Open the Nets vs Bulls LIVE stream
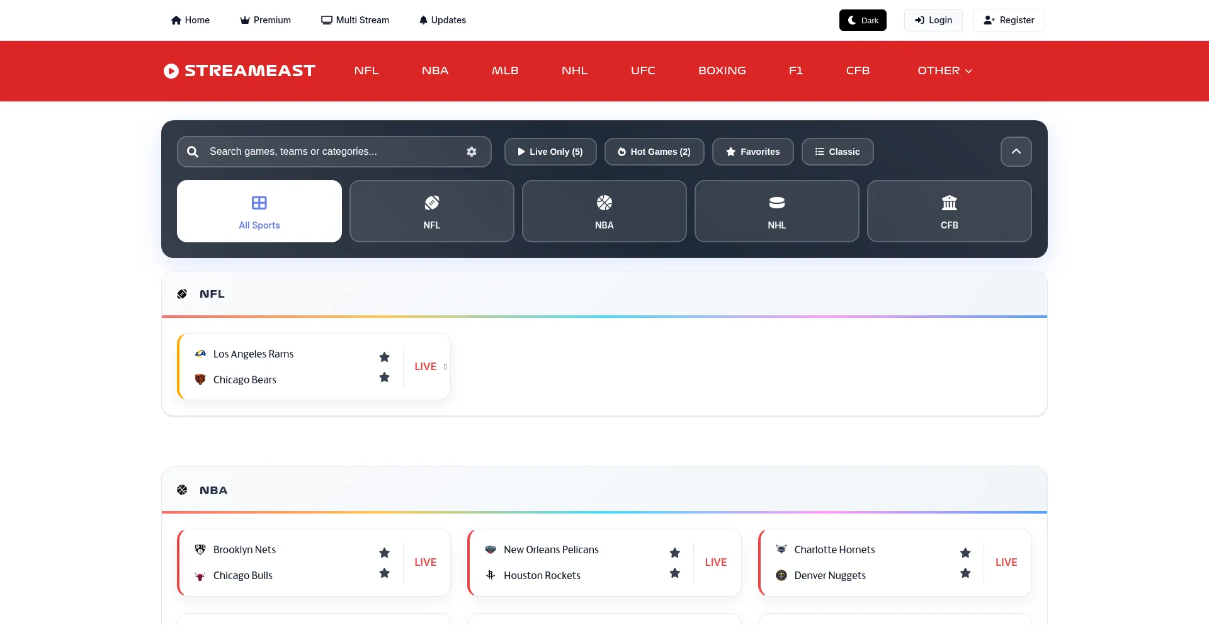Image resolution: width=1209 pixels, height=625 pixels. click(x=426, y=562)
